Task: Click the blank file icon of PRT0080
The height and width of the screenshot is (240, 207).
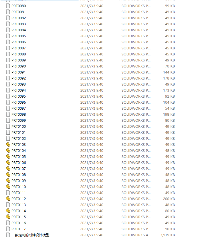Action: tap(8, 6)
